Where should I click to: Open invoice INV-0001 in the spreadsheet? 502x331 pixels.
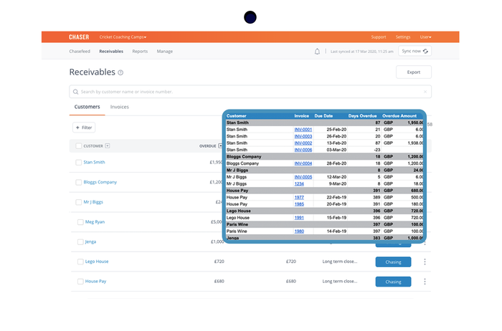point(303,130)
